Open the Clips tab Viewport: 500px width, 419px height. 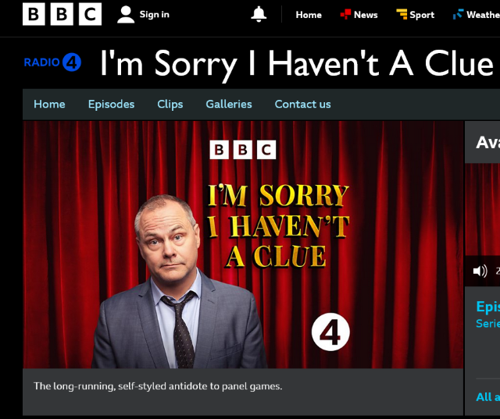(170, 104)
